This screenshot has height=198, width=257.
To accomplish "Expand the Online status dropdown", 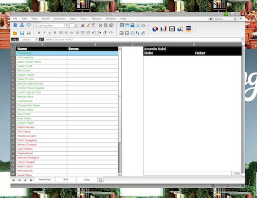I will [36, 40].
